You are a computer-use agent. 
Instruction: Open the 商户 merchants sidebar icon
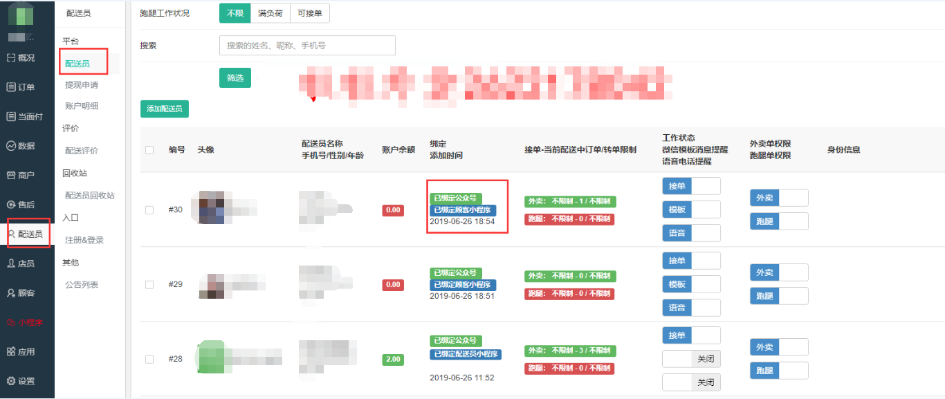(10, 175)
